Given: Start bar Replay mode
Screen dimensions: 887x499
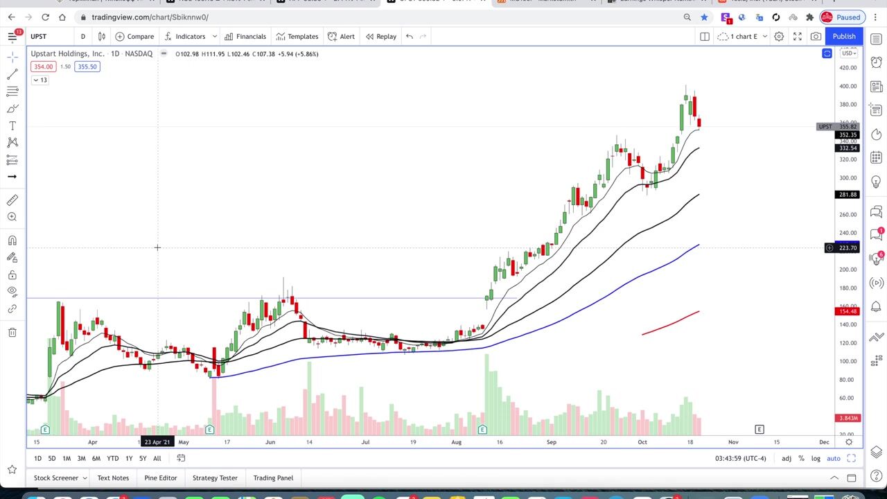Looking at the screenshot, I should tap(381, 37).
